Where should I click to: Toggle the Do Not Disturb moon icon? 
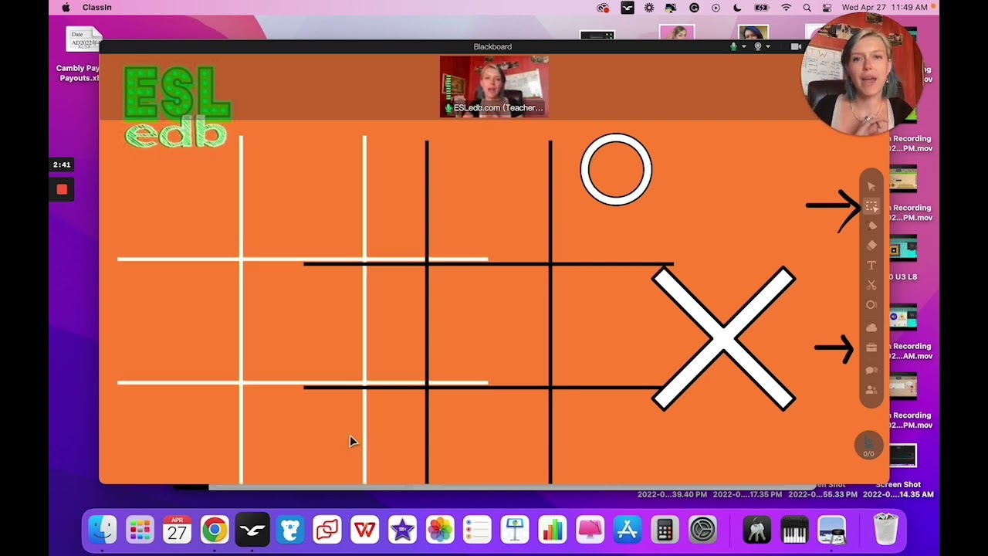pyautogui.click(x=737, y=7)
